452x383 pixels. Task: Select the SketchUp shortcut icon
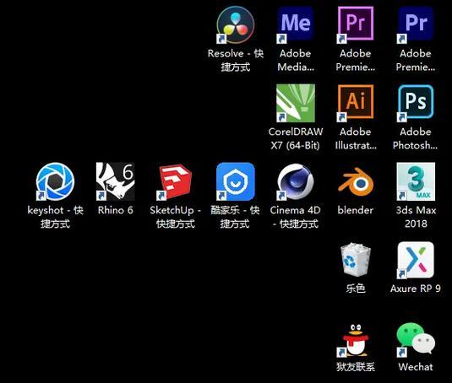tap(175, 181)
